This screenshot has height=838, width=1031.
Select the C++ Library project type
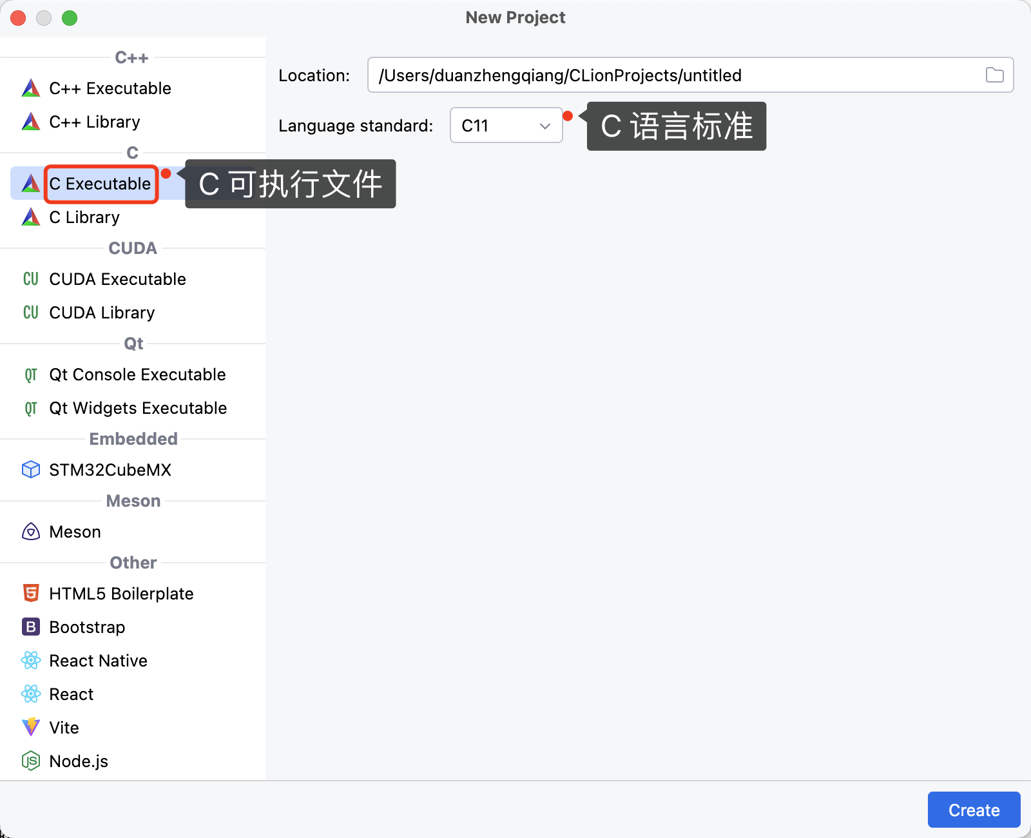95,121
